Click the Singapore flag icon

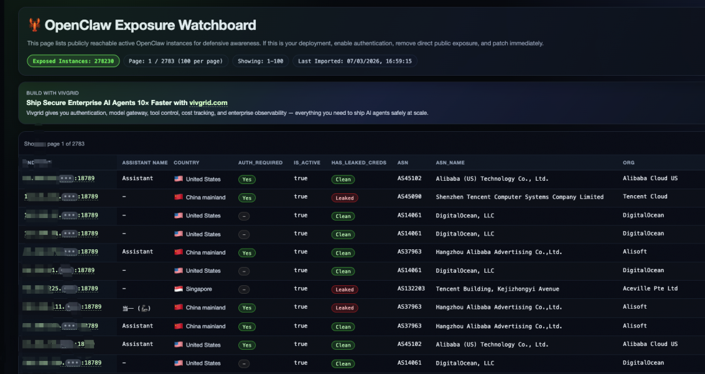coord(178,289)
